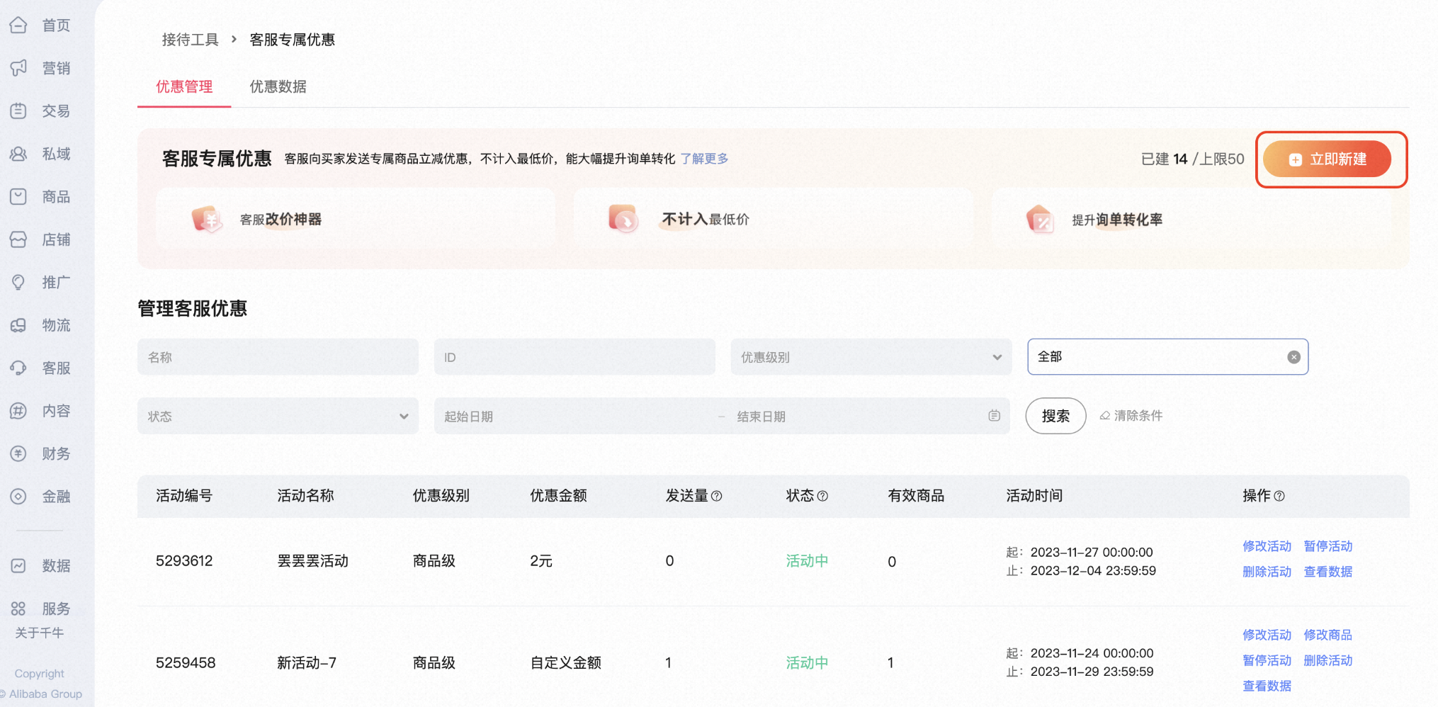Click 修改活动 for activity 5293612
1438x707 pixels.
(1267, 546)
